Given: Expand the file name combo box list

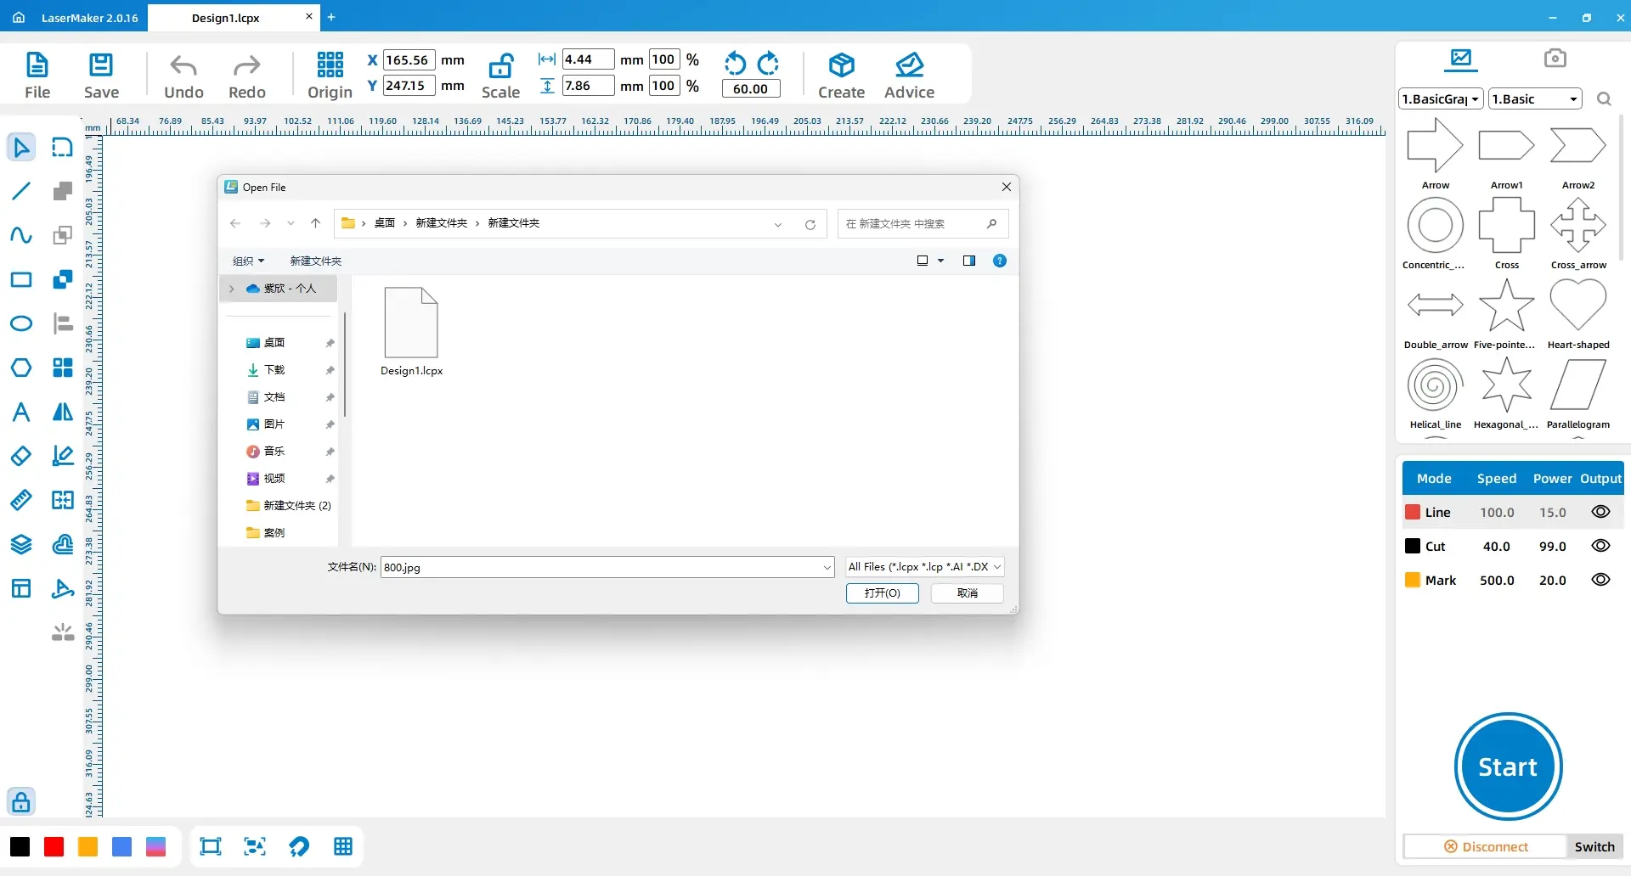Looking at the screenshot, I should (x=827, y=567).
